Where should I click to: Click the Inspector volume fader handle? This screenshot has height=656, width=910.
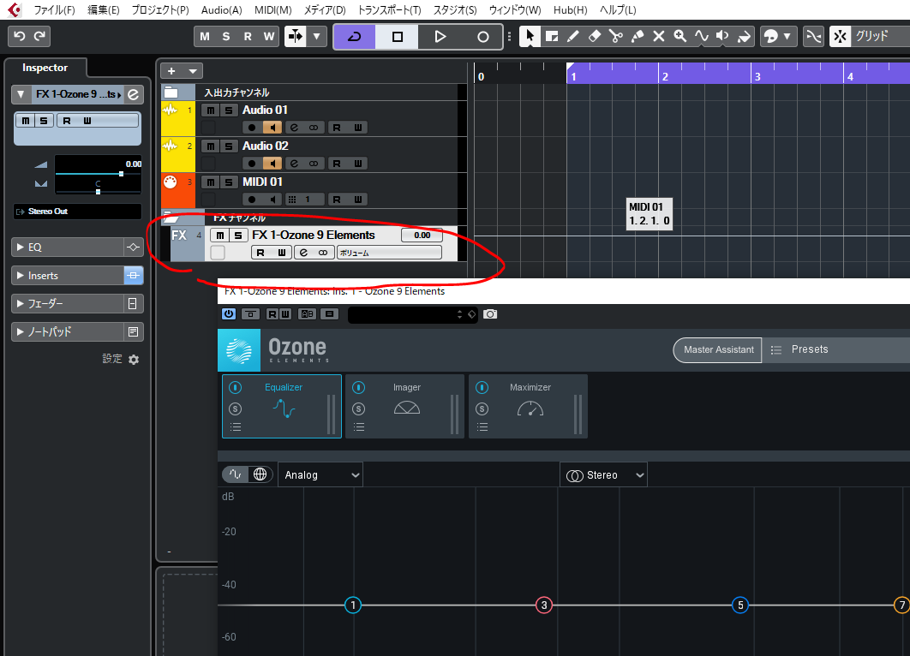121,174
